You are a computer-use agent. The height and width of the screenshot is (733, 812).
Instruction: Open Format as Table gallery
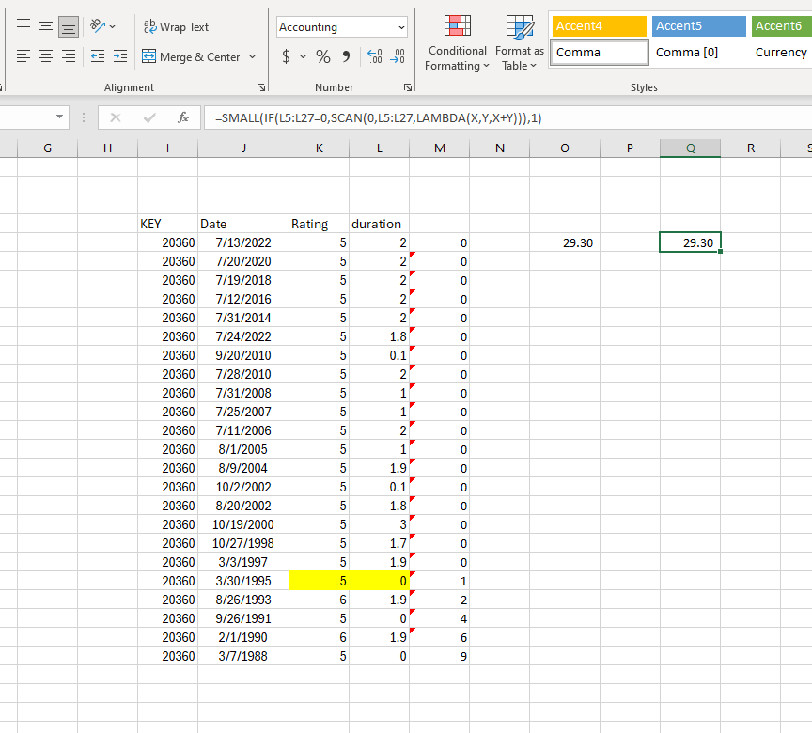(x=520, y=43)
